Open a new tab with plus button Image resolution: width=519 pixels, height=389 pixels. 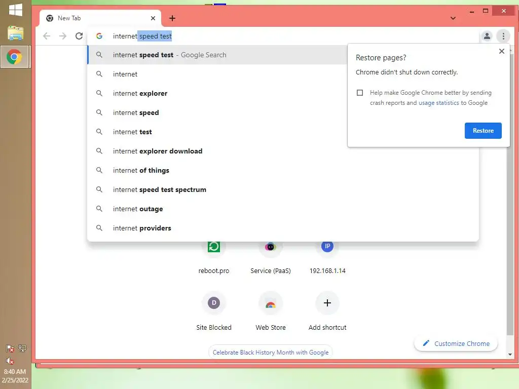pyautogui.click(x=172, y=18)
